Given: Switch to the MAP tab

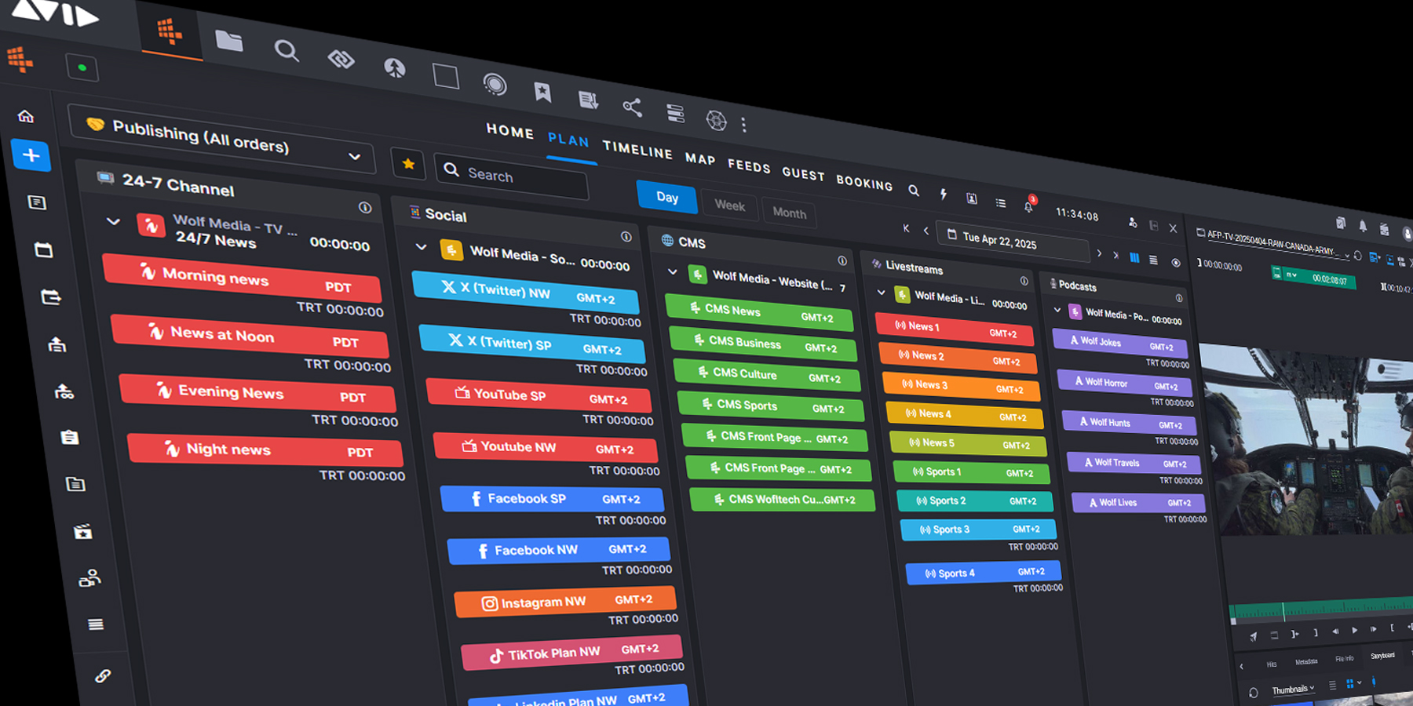Looking at the screenshot, I should [700, 158].
